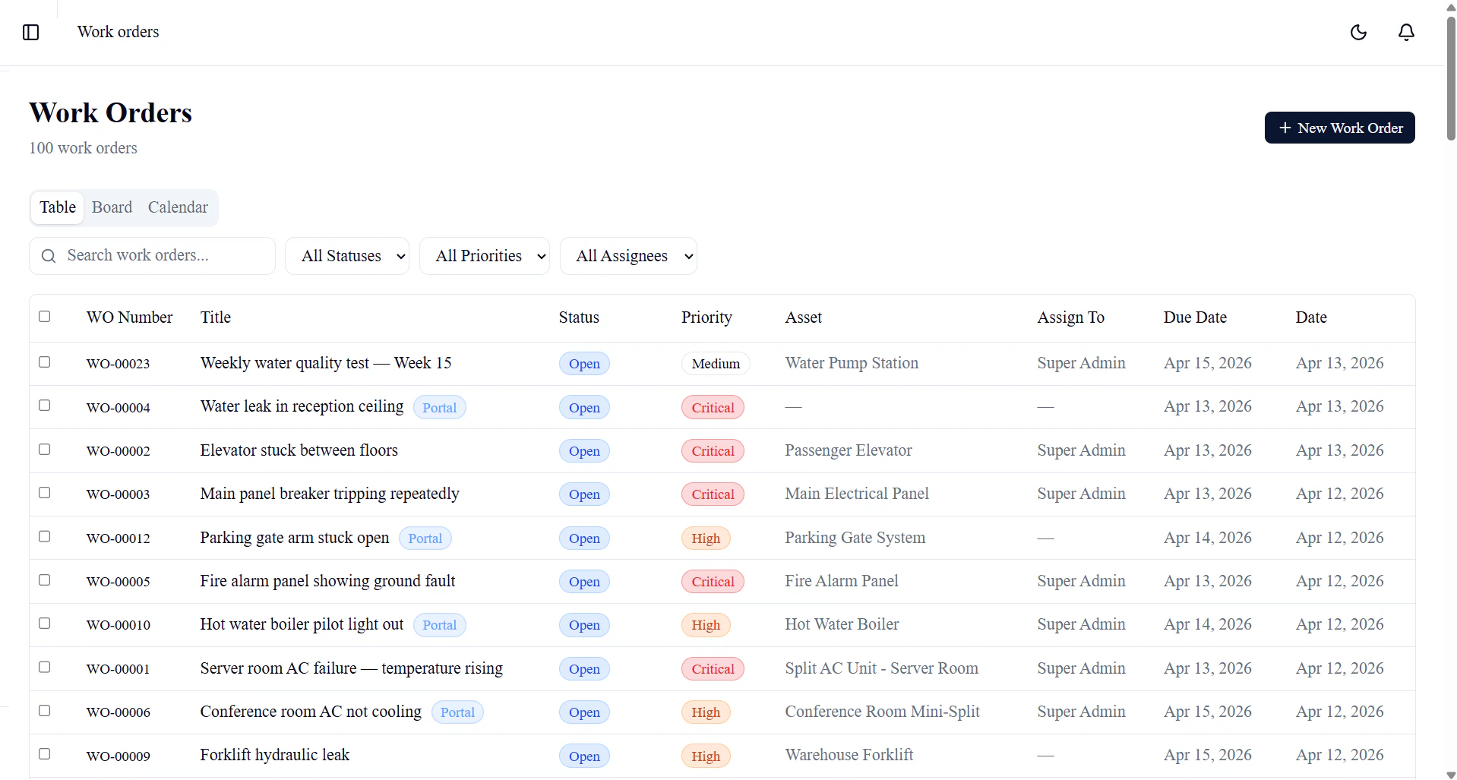Click the Open status badge for WO-00023
The image size is (1457, 780).
click(583, 363)
